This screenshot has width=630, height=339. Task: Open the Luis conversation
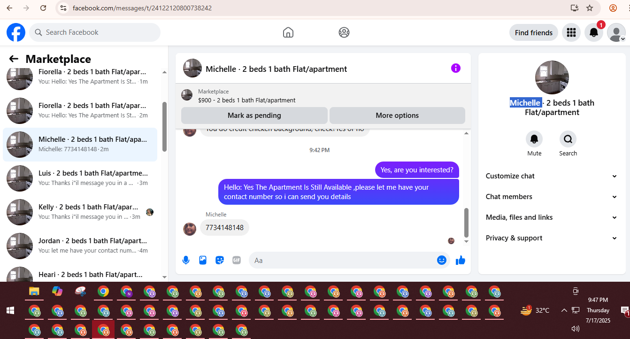(80, 178)
